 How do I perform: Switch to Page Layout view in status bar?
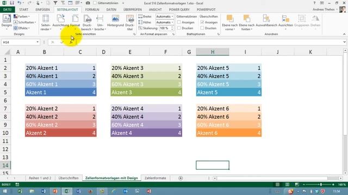click(287, 184)
